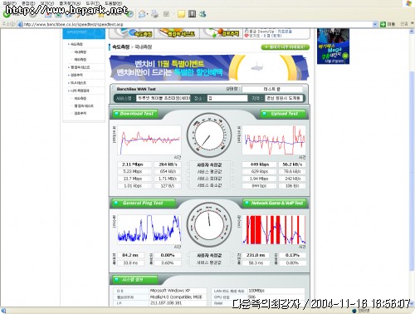Click the green Download Test button

click(135, 114)
